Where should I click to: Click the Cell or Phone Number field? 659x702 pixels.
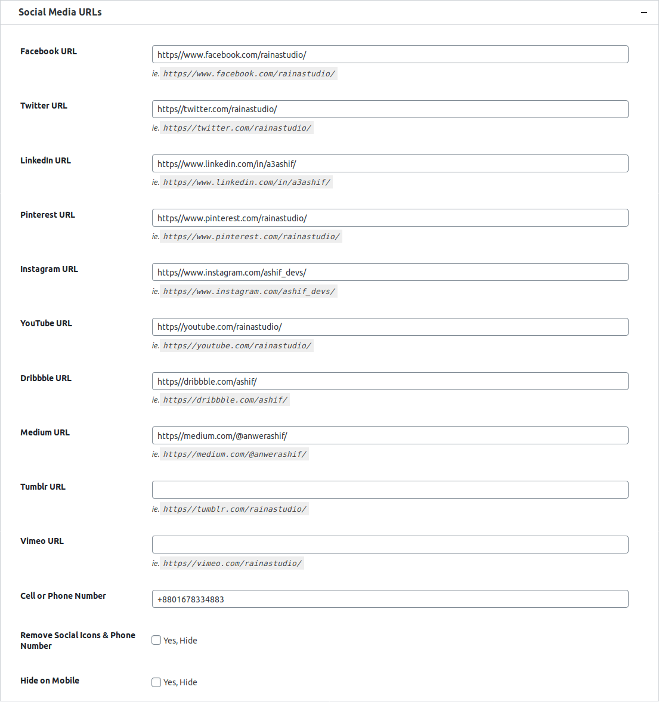[390, 599]
